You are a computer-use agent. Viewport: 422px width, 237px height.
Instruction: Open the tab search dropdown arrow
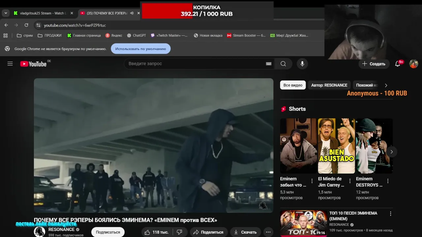[6, 13]
